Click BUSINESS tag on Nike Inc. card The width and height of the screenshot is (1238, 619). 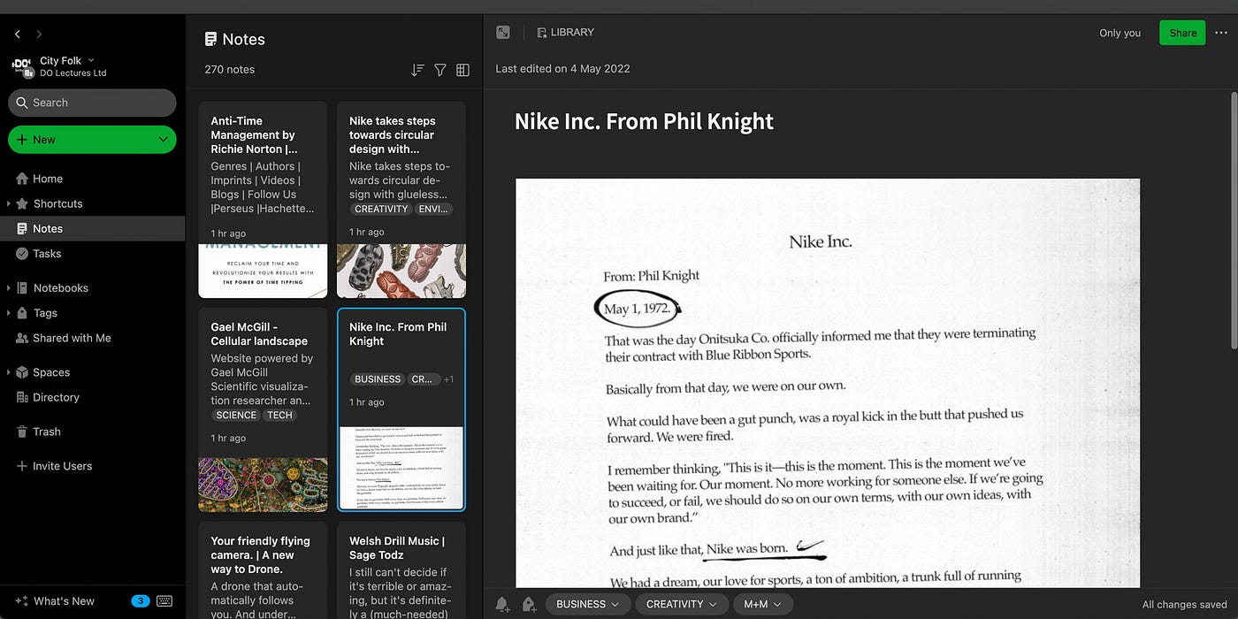tap(378, 379)
